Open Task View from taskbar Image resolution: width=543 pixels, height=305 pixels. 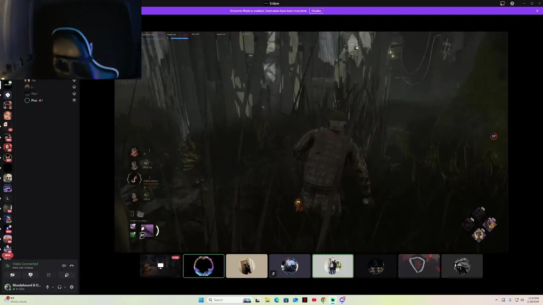(x=258, y=300)
